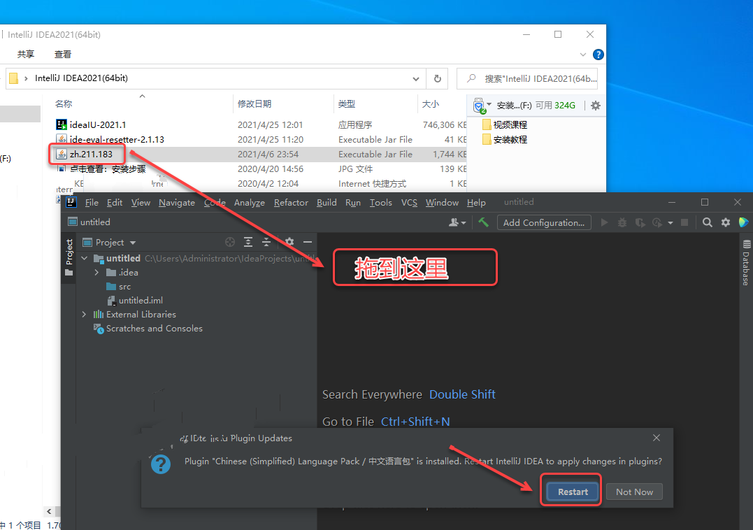The width and height of the screenshot is (753, 530).
Task: Sort by 大小 column header
Action: click(430, 103)
